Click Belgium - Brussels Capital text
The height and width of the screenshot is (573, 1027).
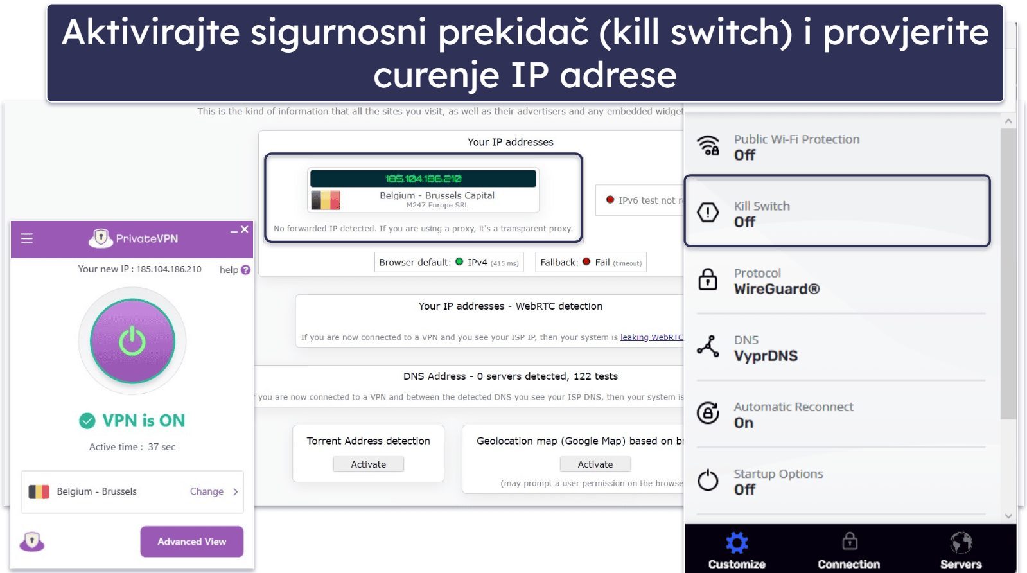pyautogui.click(x=437, y=195)
